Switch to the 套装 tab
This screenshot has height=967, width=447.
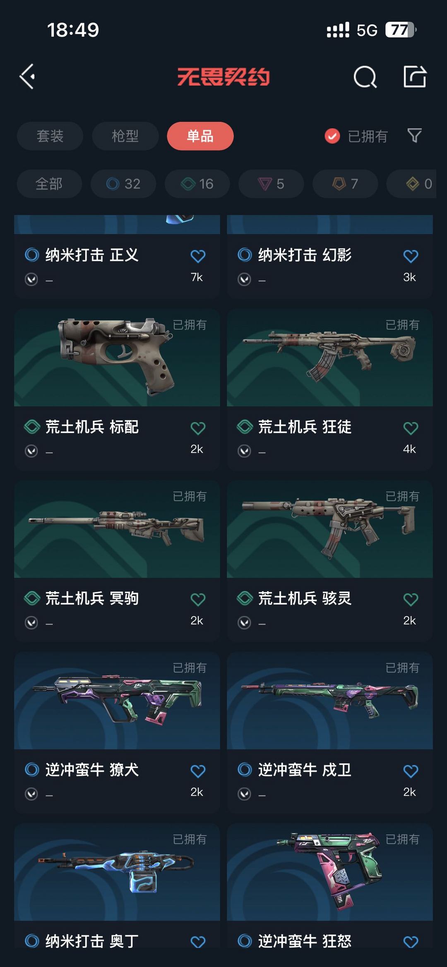pos(50,136)
